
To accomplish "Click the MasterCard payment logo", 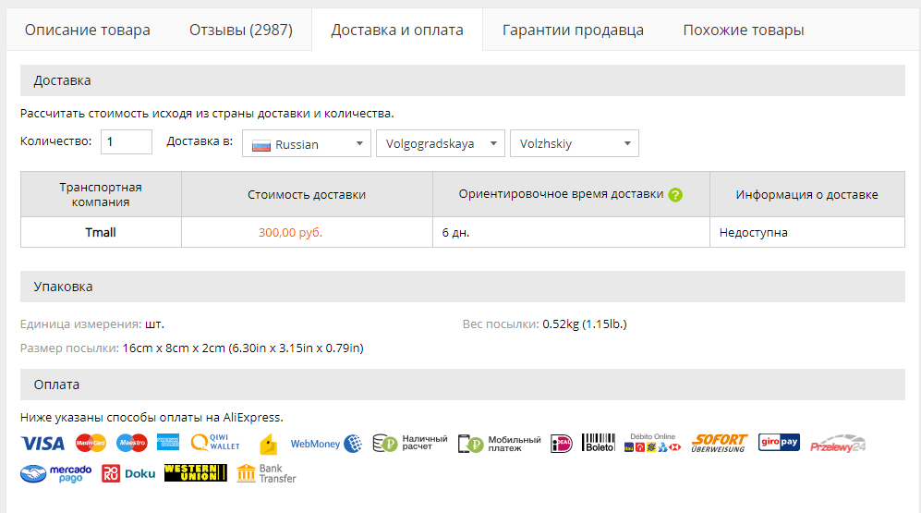I will click(91, 444).
